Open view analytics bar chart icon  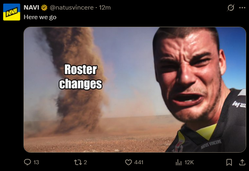click(x=179, y=162)
